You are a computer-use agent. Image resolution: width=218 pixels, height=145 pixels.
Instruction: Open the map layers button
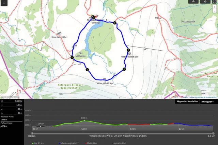205,2
